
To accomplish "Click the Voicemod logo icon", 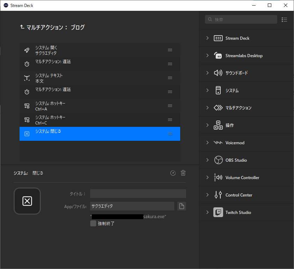I will (218, 143).
